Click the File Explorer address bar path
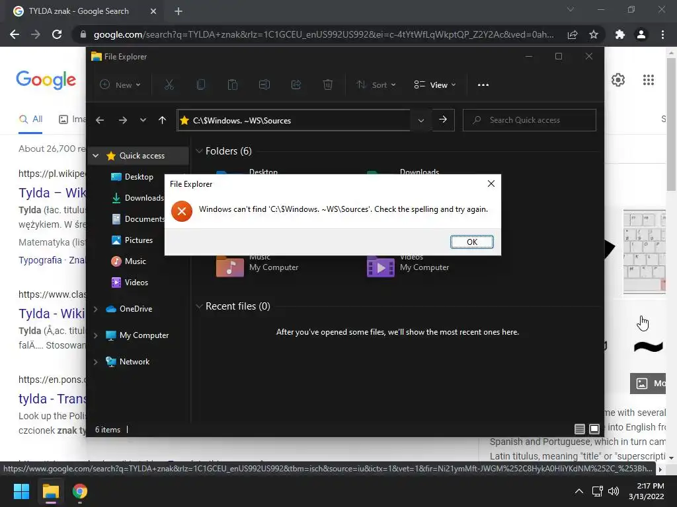The height and width of the screenshot is (507, 677). point(242,121)
